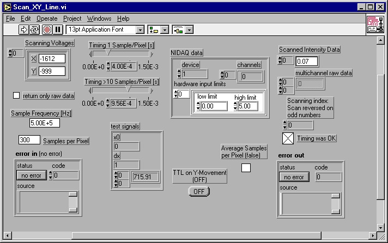
Task: Click the Scanning Voltages array index stepper
Action: pyautogui.click(x=10, y=53)
